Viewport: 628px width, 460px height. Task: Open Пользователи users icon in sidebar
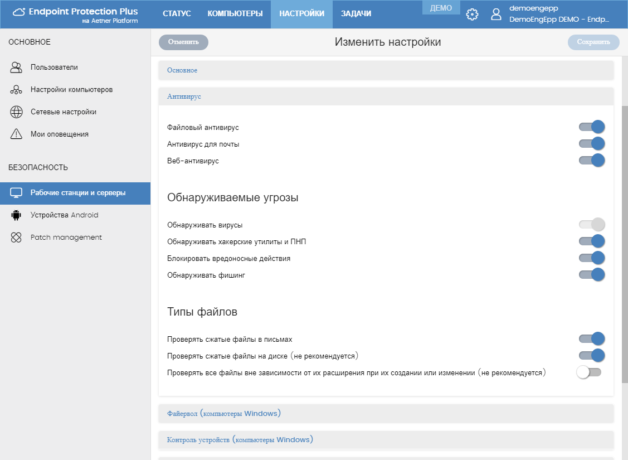click(16, 67)
